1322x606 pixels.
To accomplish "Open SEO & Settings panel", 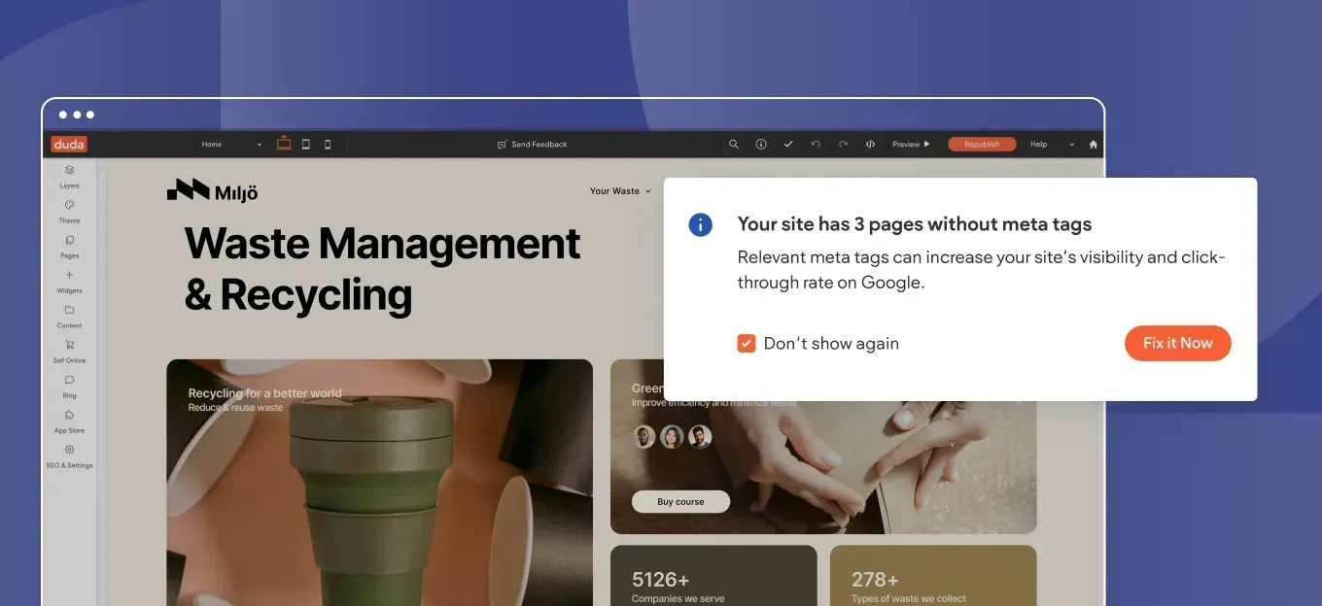I will coord(69,455).
